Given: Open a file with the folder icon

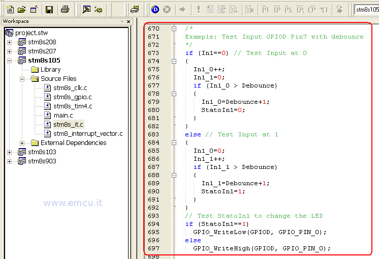Looking at the screenshot, I should click(22, 10).
